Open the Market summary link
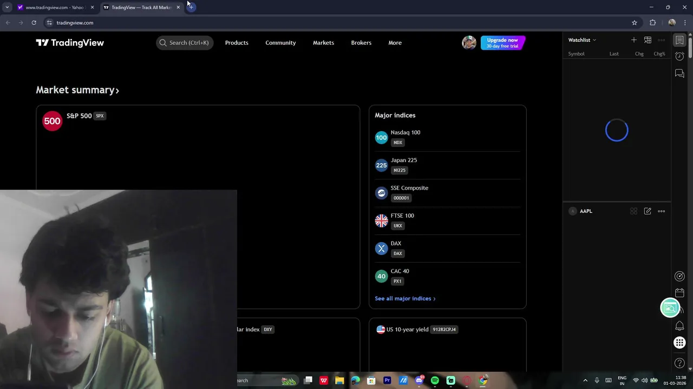The width and height of the screenshot is (693, 389). click(x=77, y=90)
